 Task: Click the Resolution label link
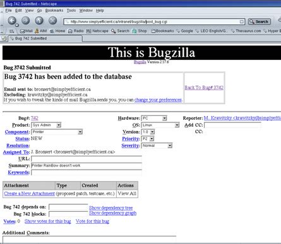point(18,146)
